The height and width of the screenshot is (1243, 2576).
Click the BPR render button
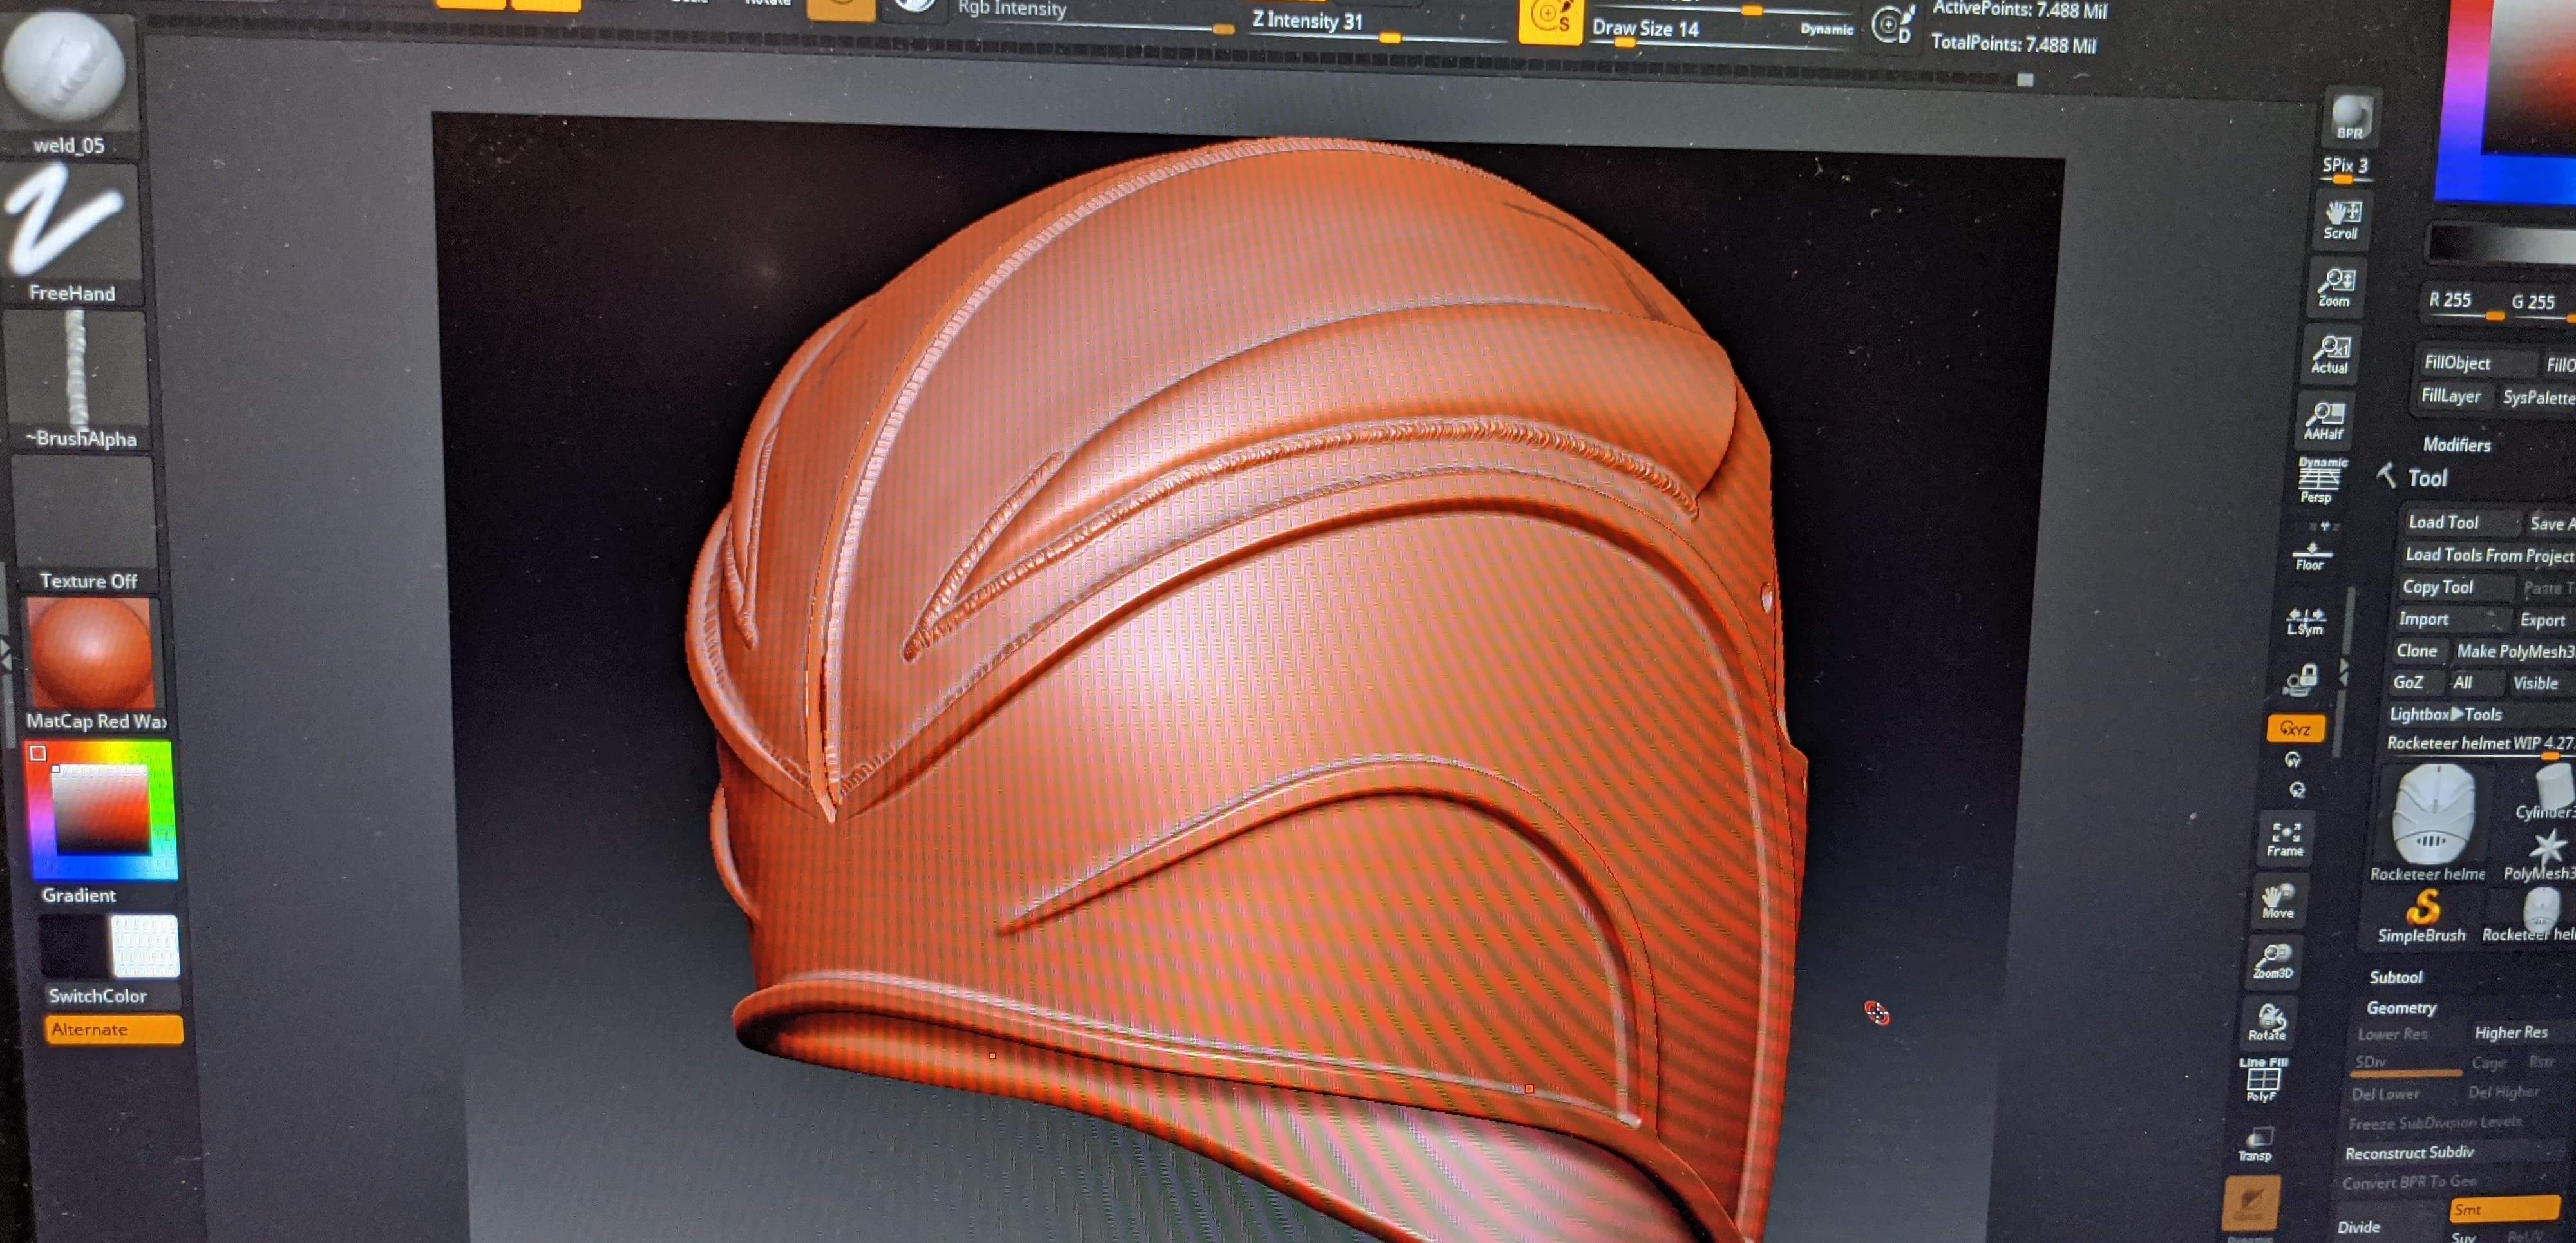2350,117
